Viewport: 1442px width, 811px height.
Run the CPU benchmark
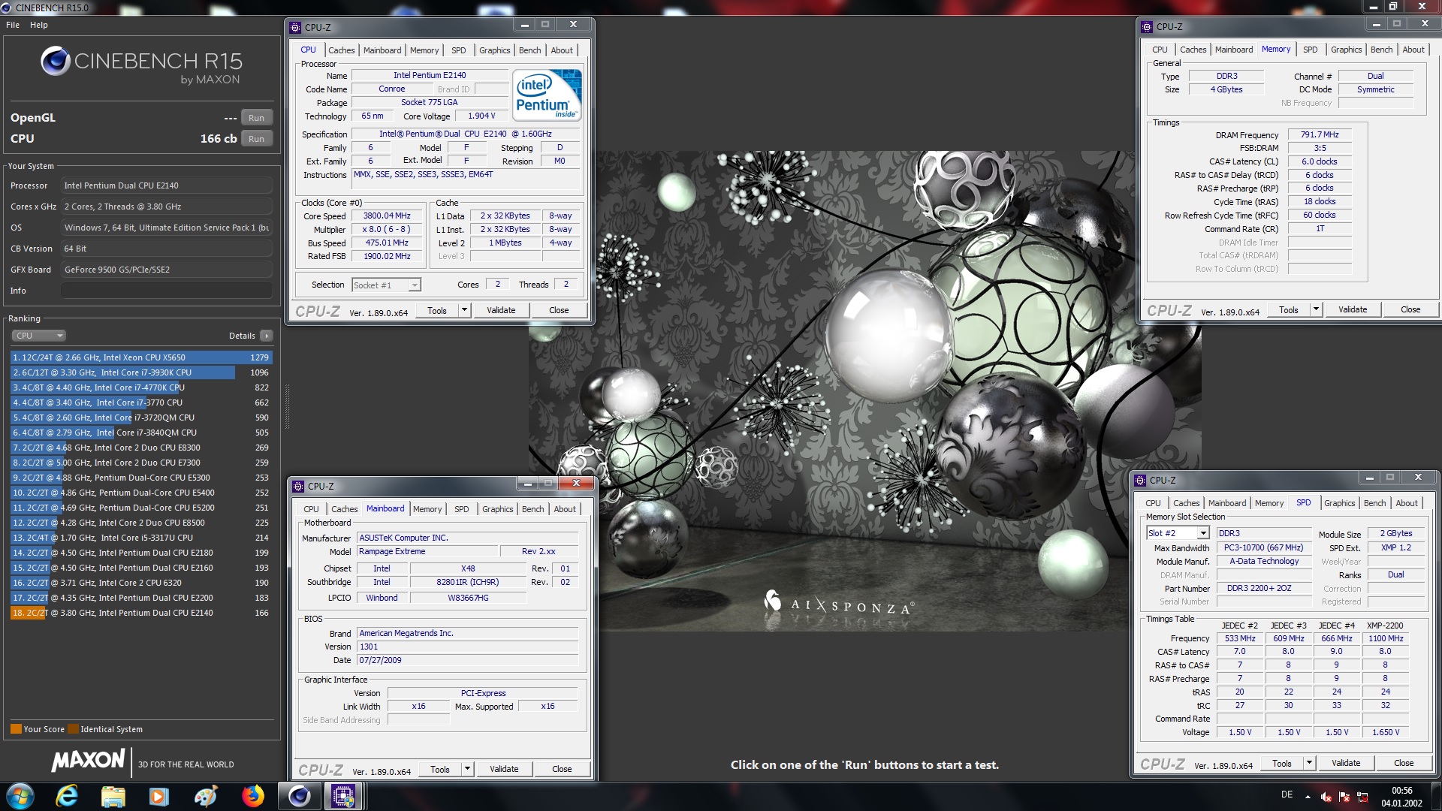pos(256,139)
